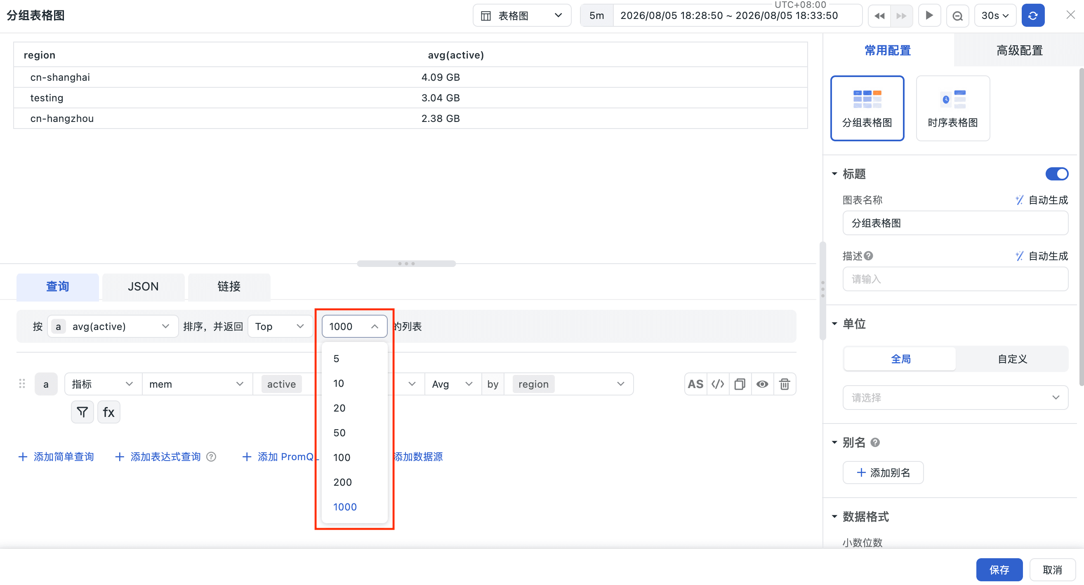Screen dimensions: 1084x585
Task: Click the help icon next to 描述
Action: (869, 255)
